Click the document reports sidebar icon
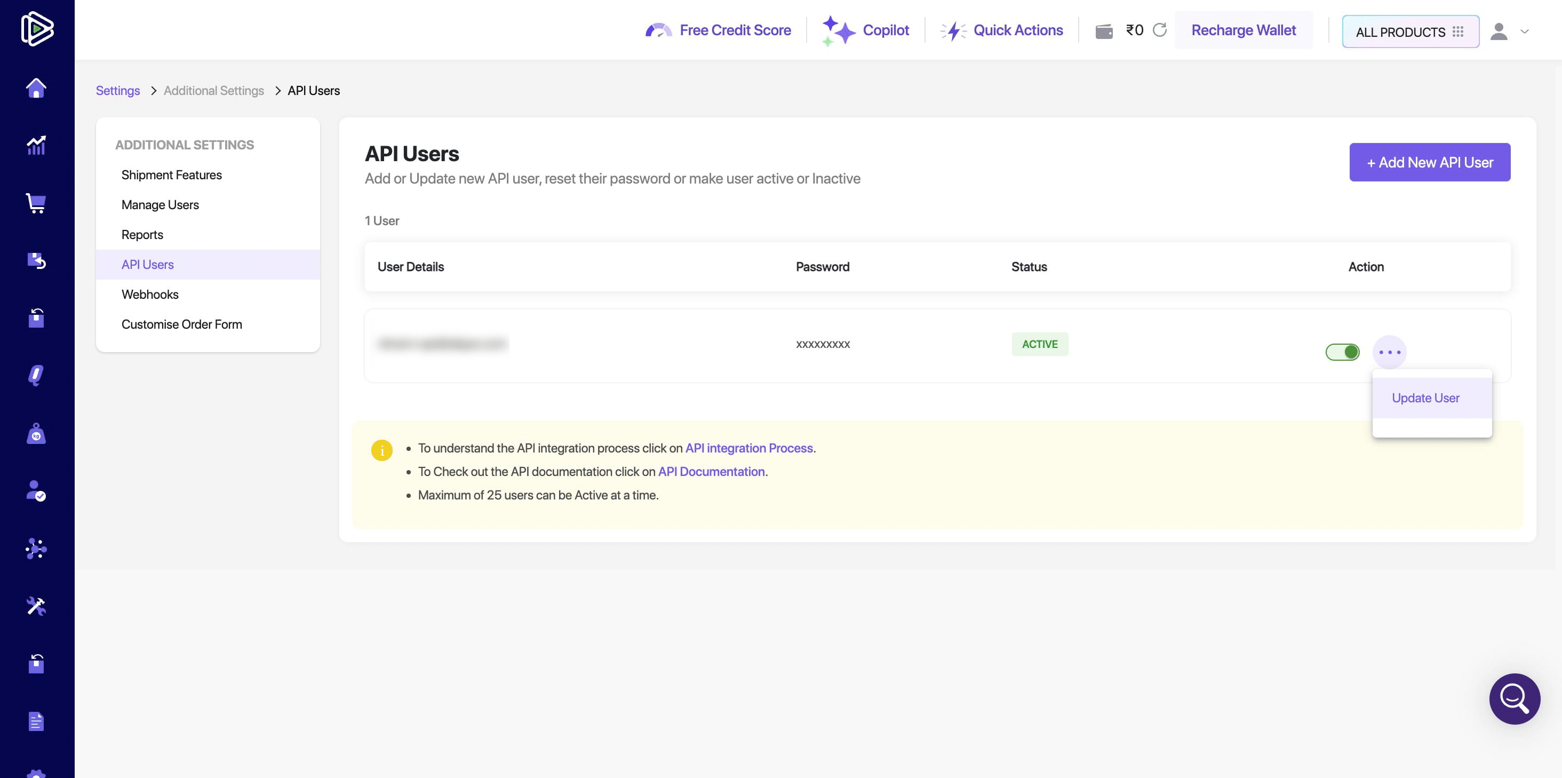The image size is (1562, 778). pyautogui.click(x=36, y=721)
